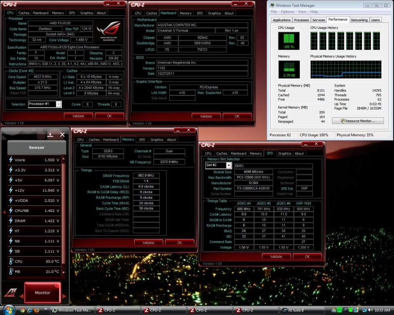Launch Firefox from quick launch
Viewport: 394px width, 315px height.
(x=36, y=310)
